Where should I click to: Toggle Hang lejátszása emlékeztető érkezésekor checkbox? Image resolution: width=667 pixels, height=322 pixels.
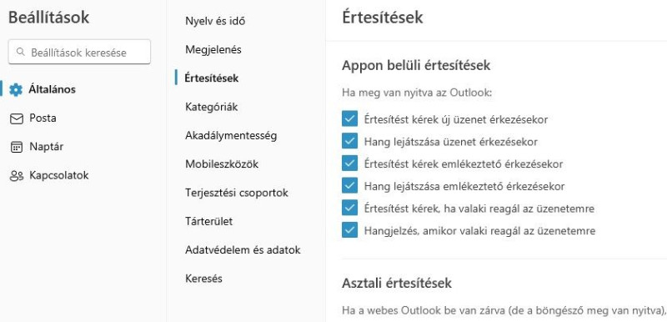pyautogui.click(x=349, y=186)
